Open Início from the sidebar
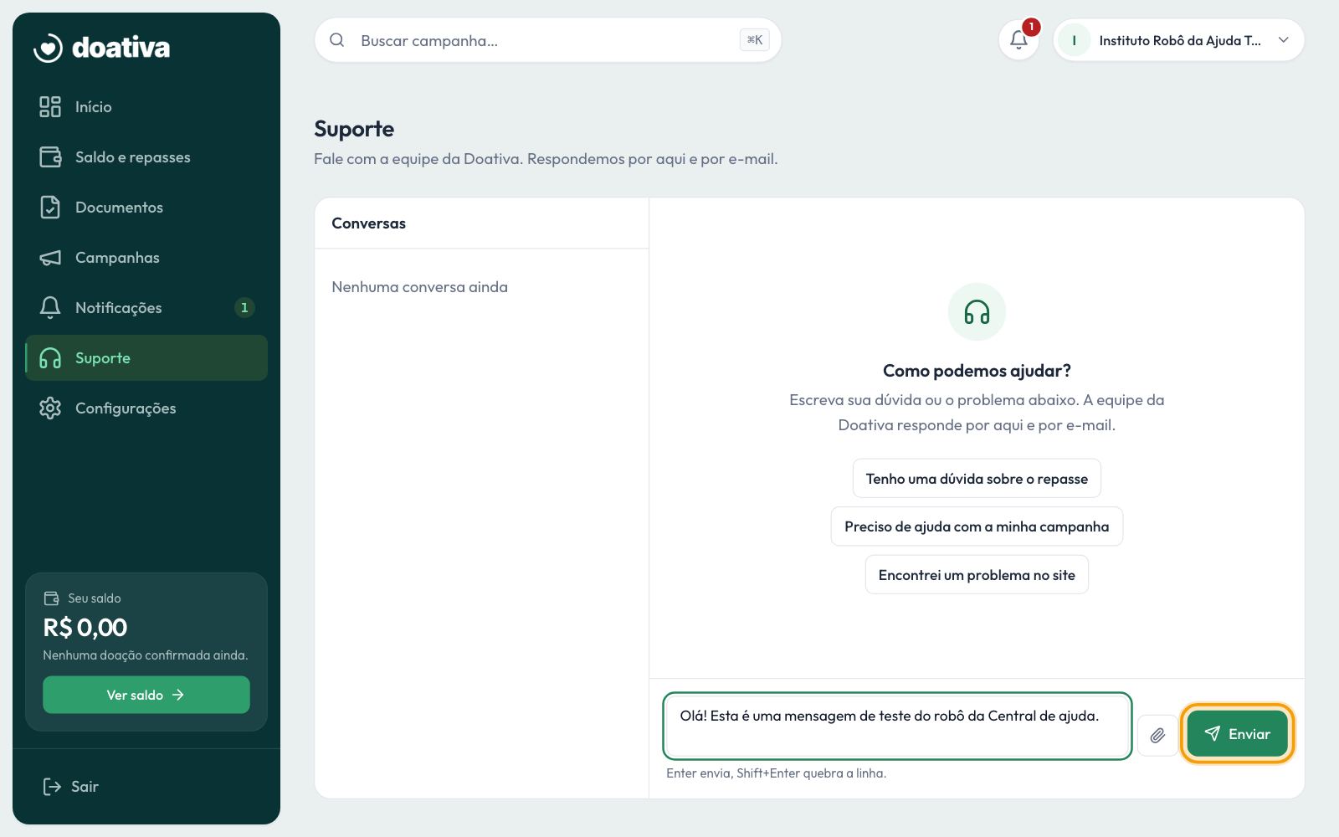1339x837 pixels. point(146,107)
